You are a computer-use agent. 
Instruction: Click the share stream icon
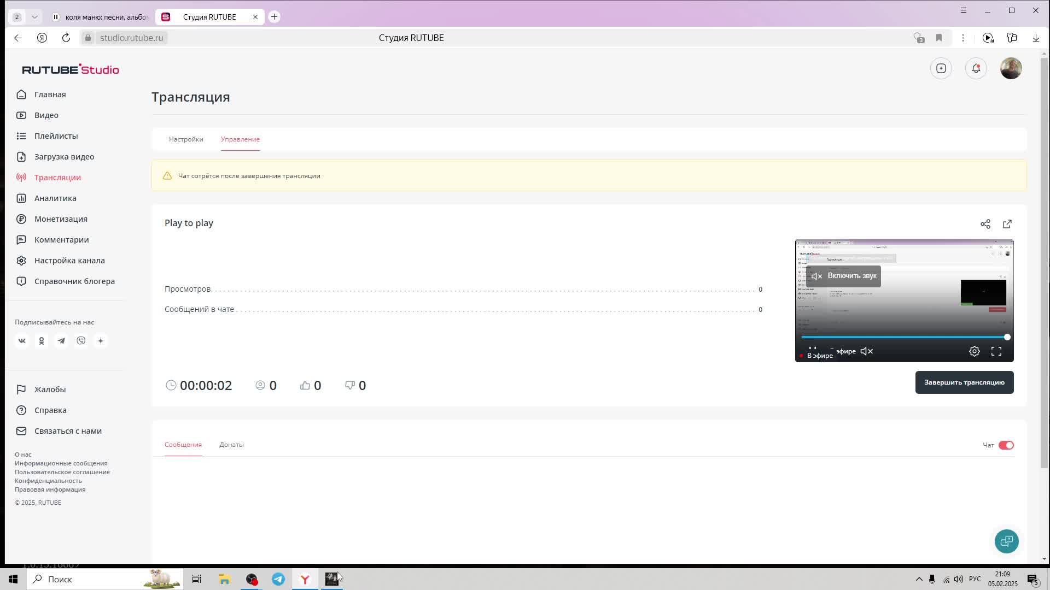[x=985, y=224]
